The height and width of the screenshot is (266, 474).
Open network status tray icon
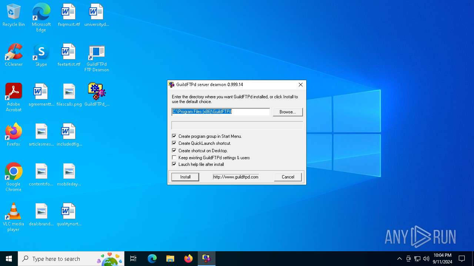(x=417, y=259)
